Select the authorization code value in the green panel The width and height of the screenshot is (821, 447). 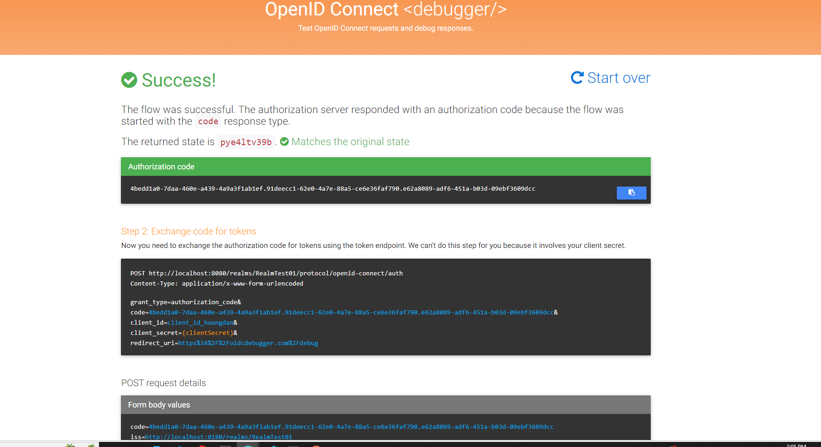[333, 189]
